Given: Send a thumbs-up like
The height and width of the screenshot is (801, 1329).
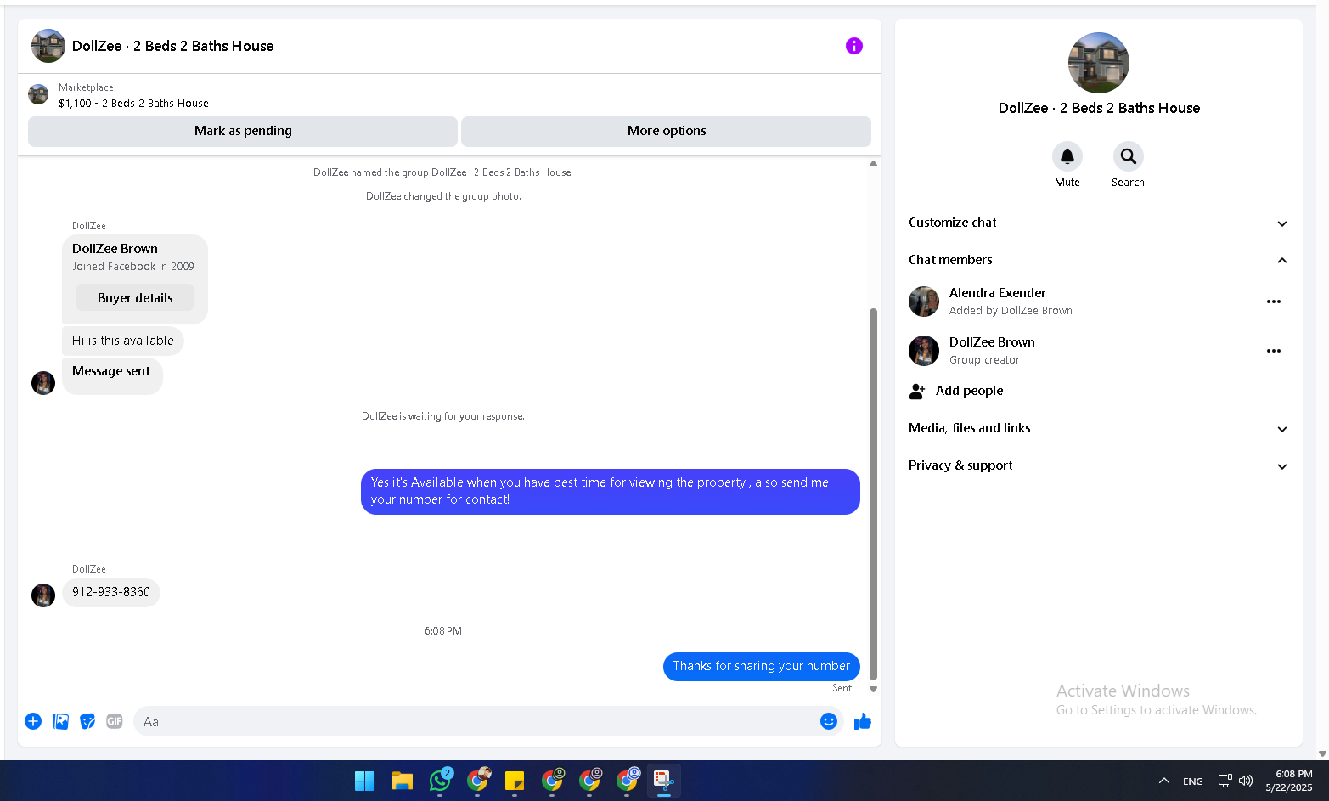Looking at the screenshot, I should 863,721.
